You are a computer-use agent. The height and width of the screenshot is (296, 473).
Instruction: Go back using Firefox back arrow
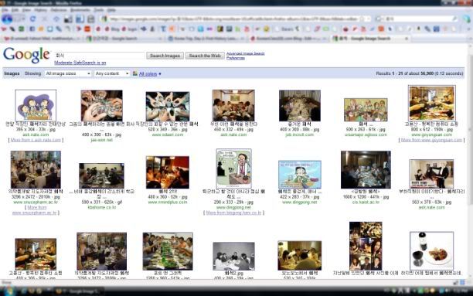[7, 19]
